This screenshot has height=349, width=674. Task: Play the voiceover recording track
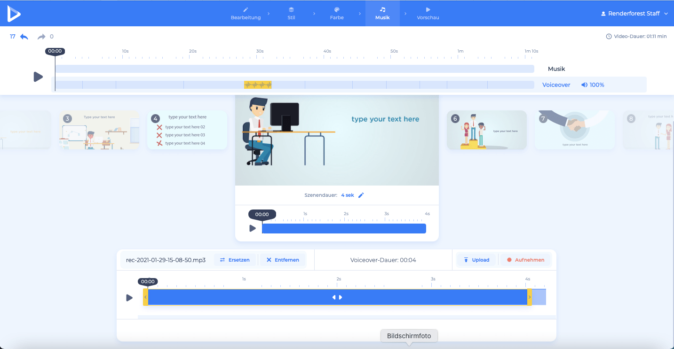(129, 298)
